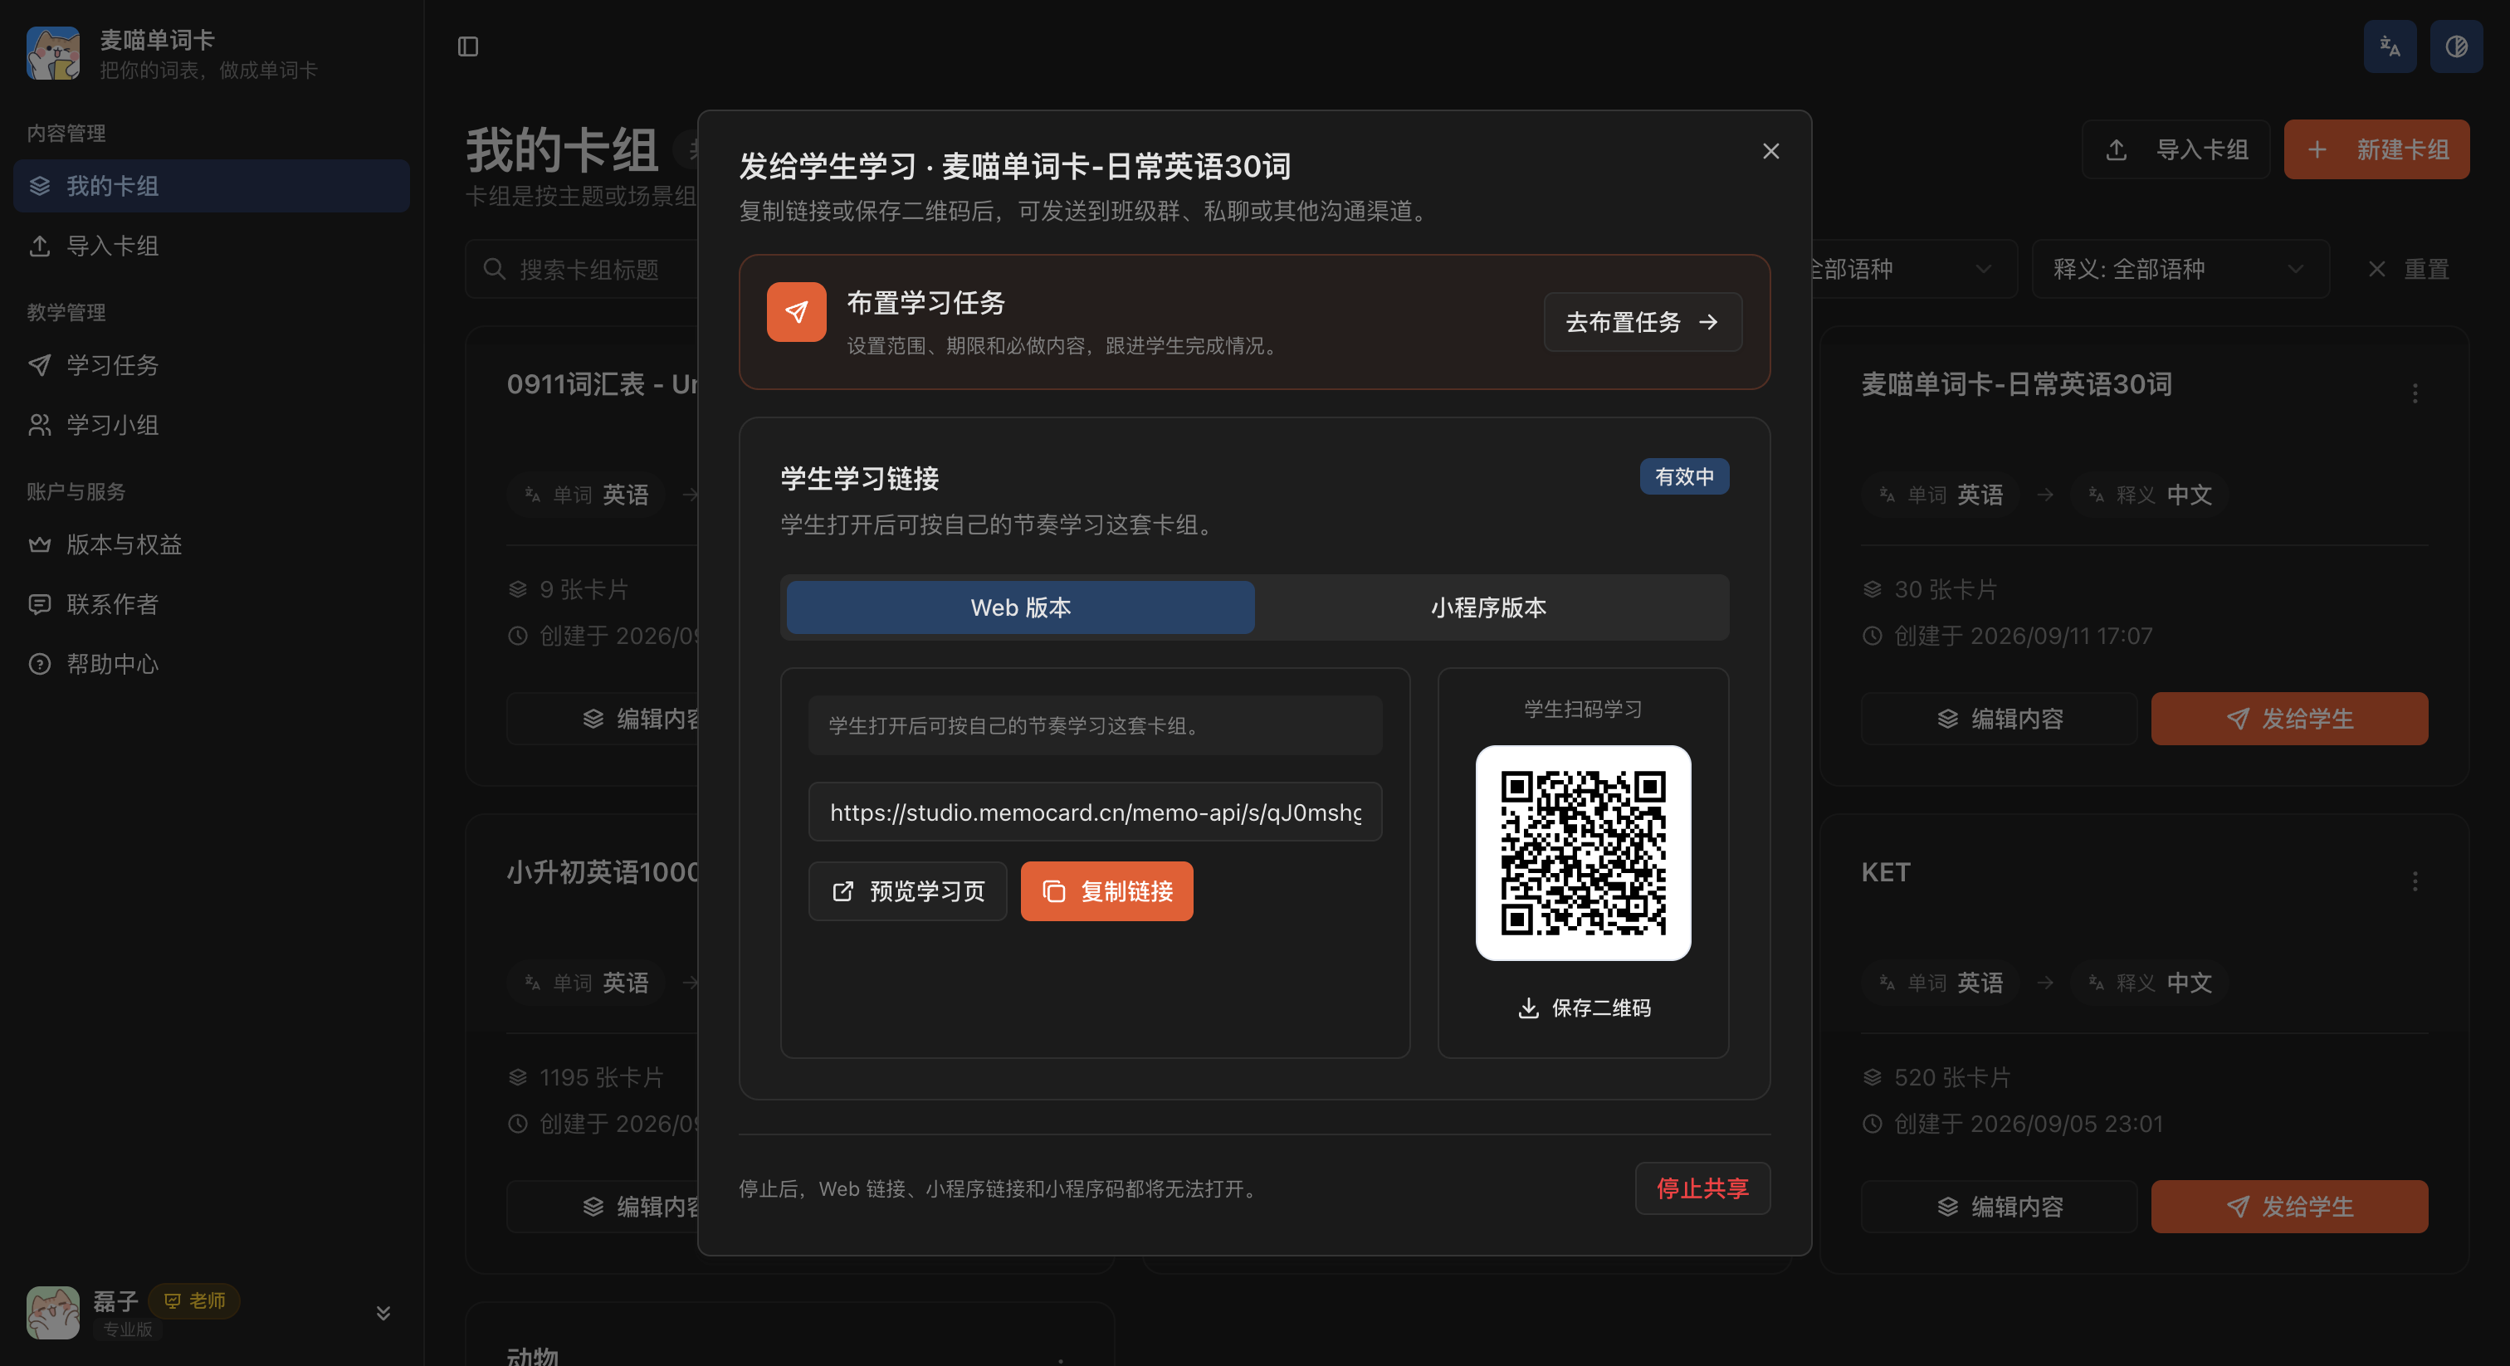
Task: Close the share dialog with X
Action: 1770,151
